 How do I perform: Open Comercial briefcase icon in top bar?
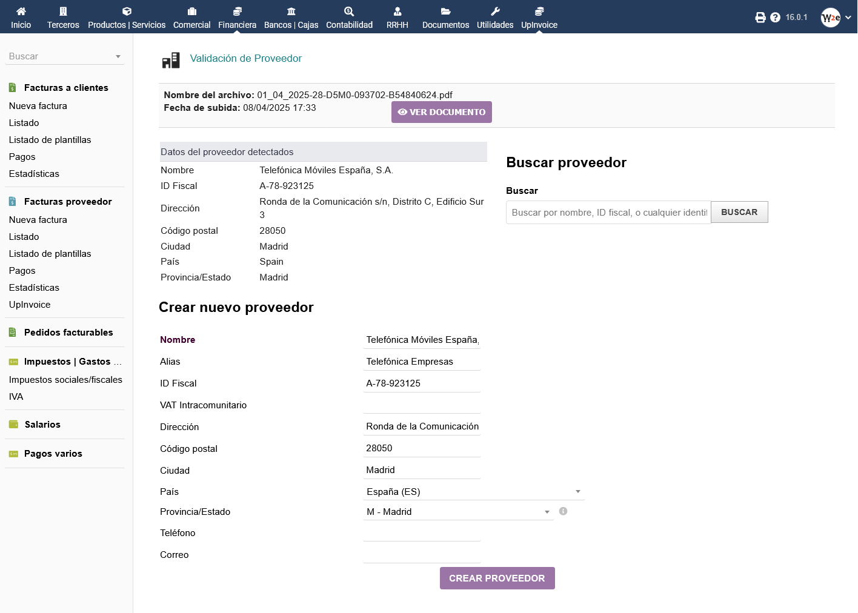pos(192,11)
